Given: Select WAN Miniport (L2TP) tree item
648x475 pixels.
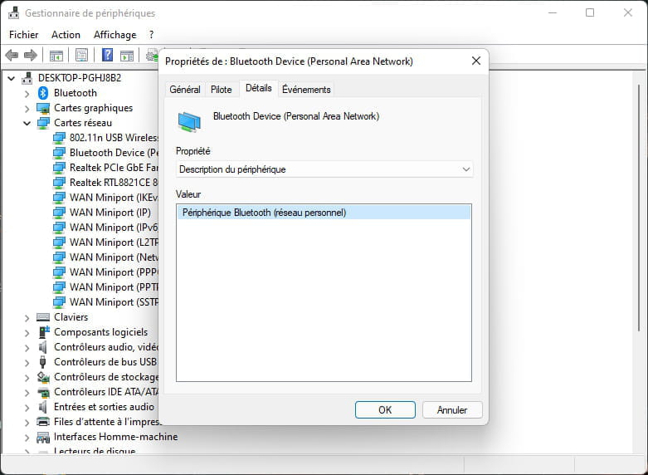Looking at the screenshot, I should coord(114,242).
